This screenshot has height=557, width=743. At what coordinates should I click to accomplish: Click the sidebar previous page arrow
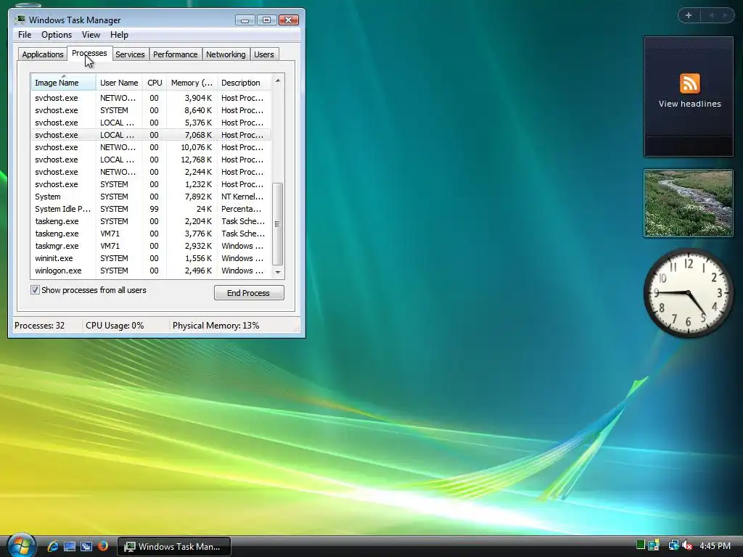711,15
